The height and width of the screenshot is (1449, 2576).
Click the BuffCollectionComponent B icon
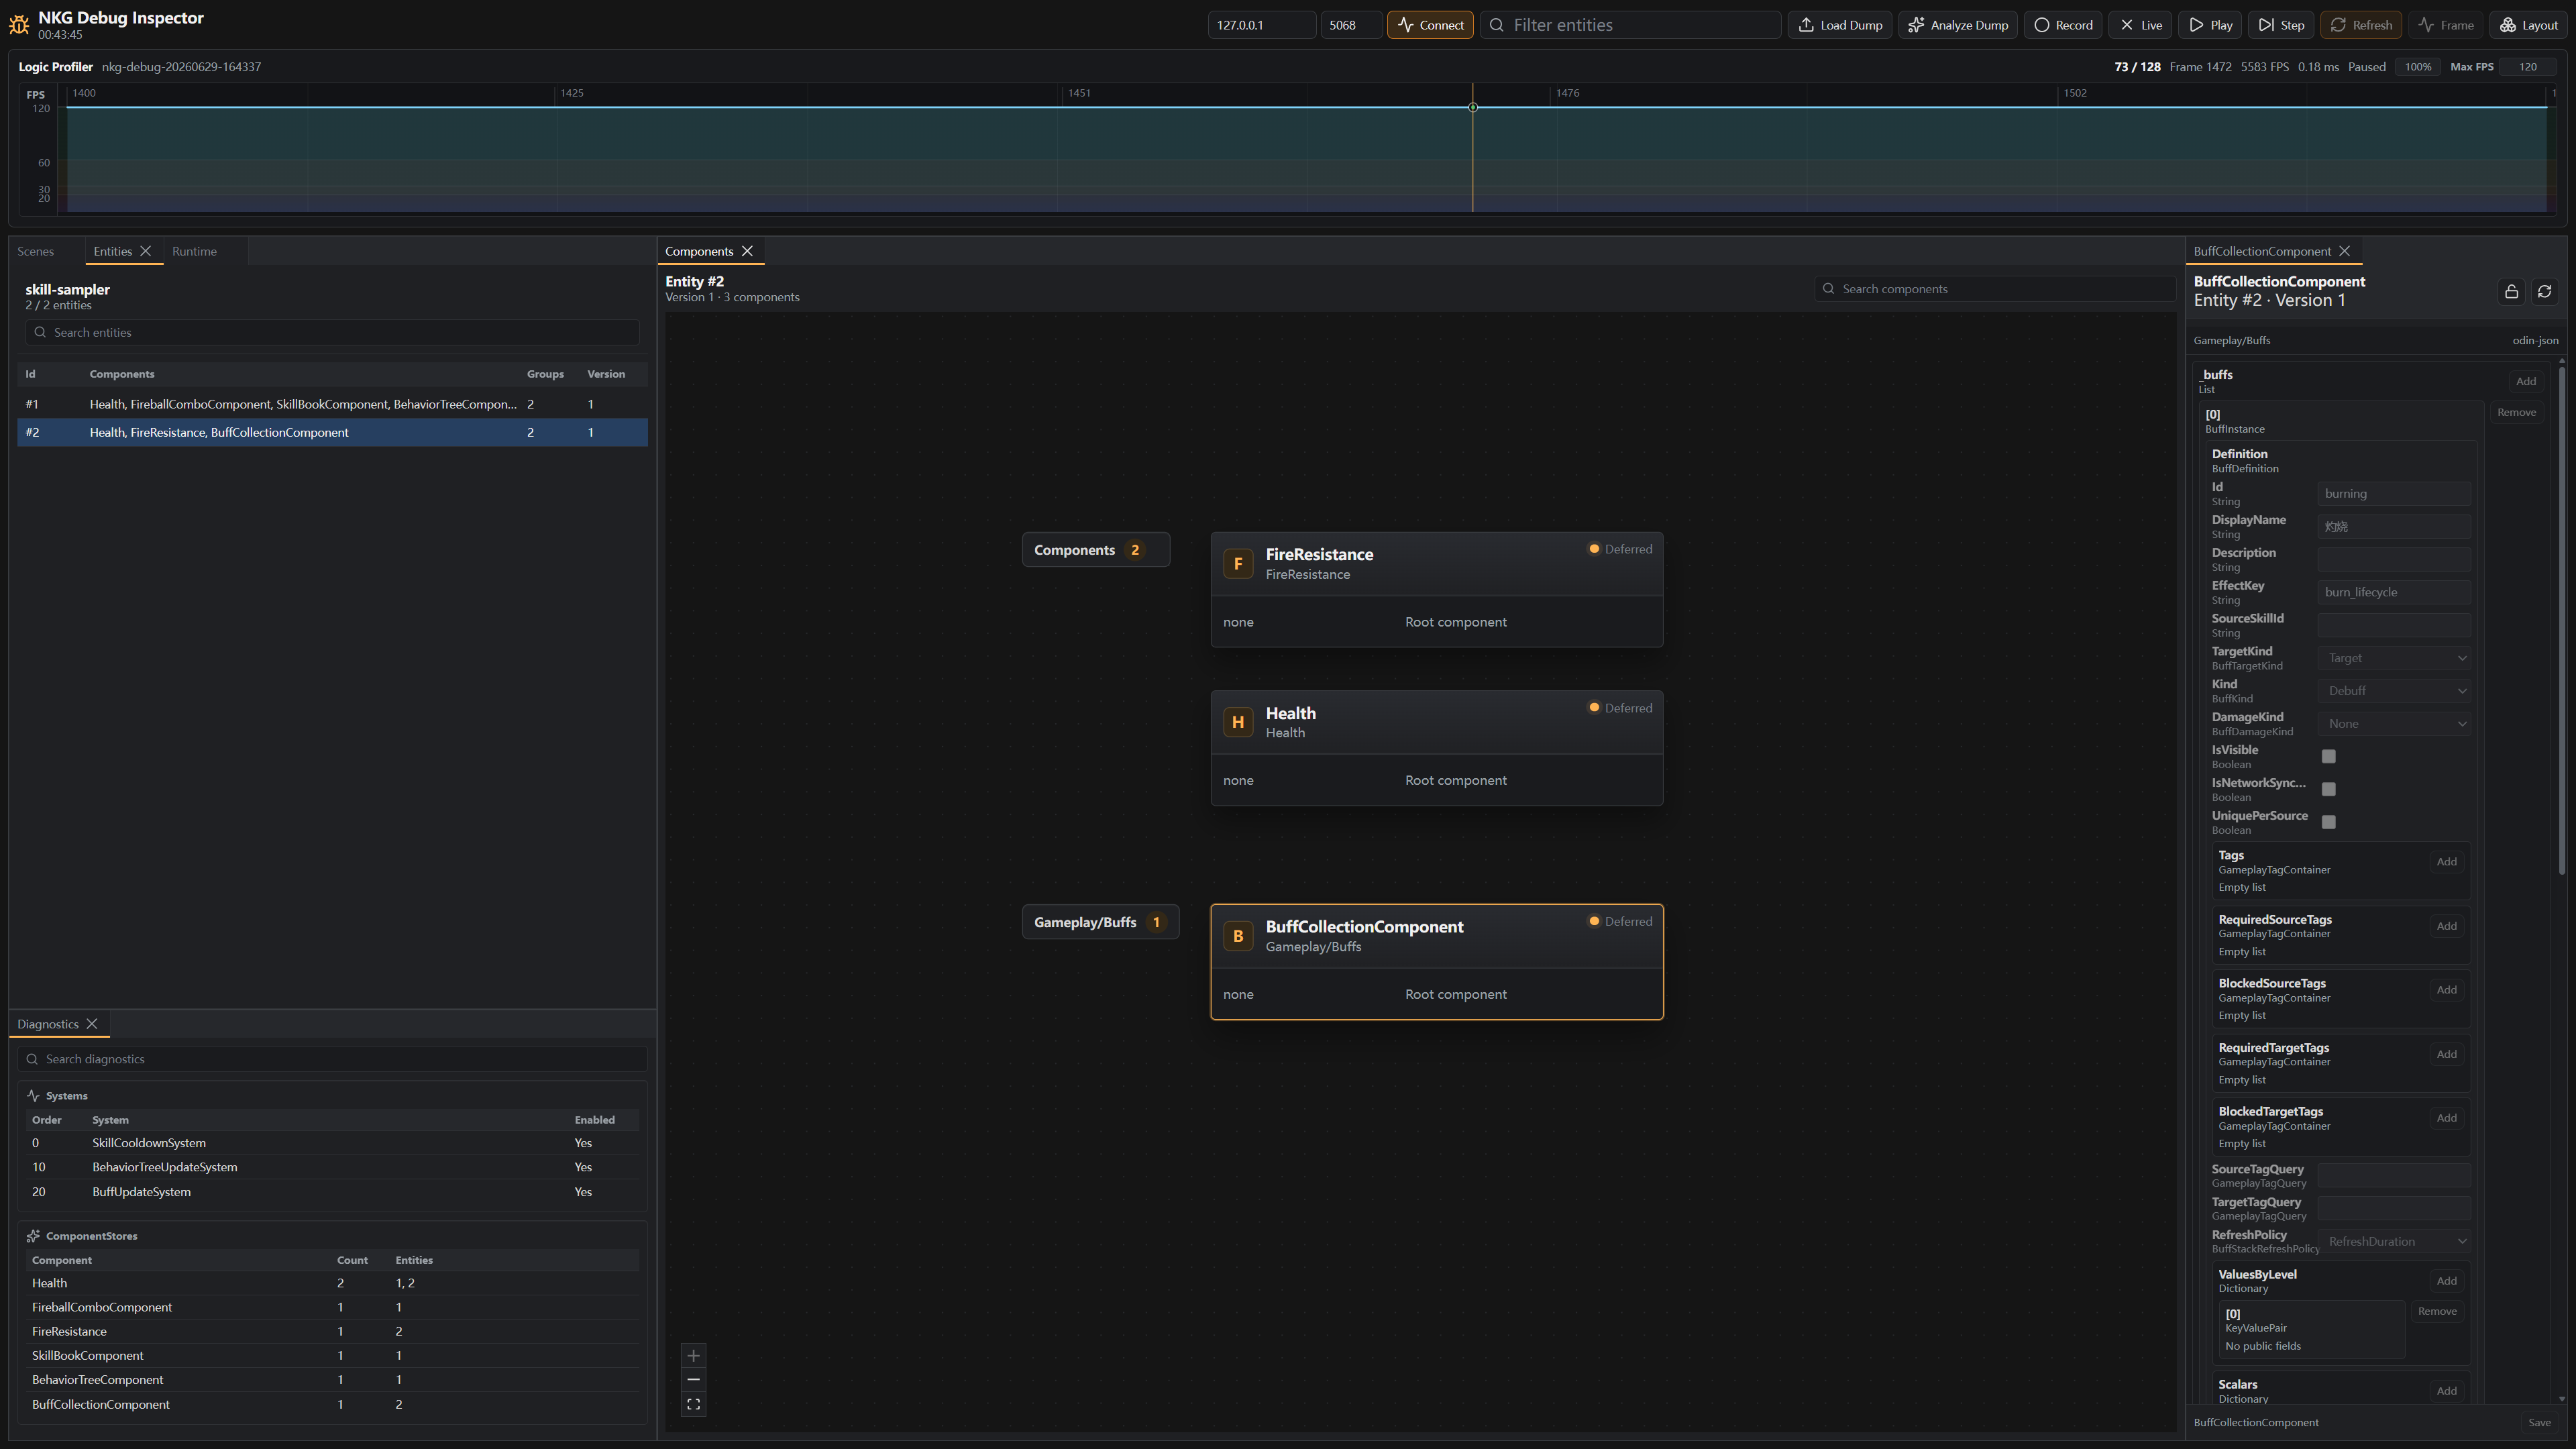(1238, 936)
